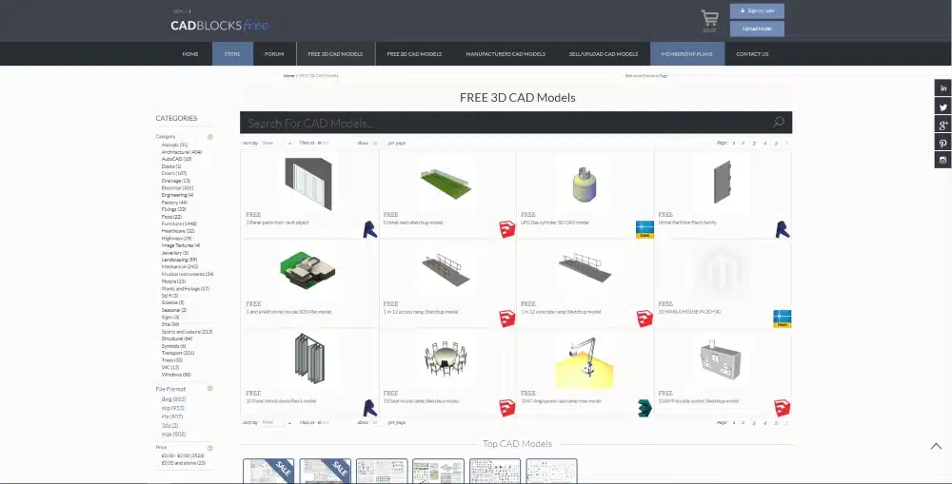Open Sell/Upload CAD Models menu
Image resolution: width=952 pixels, height=484 pixels.
pyautogui.click(x=604, y=54)
